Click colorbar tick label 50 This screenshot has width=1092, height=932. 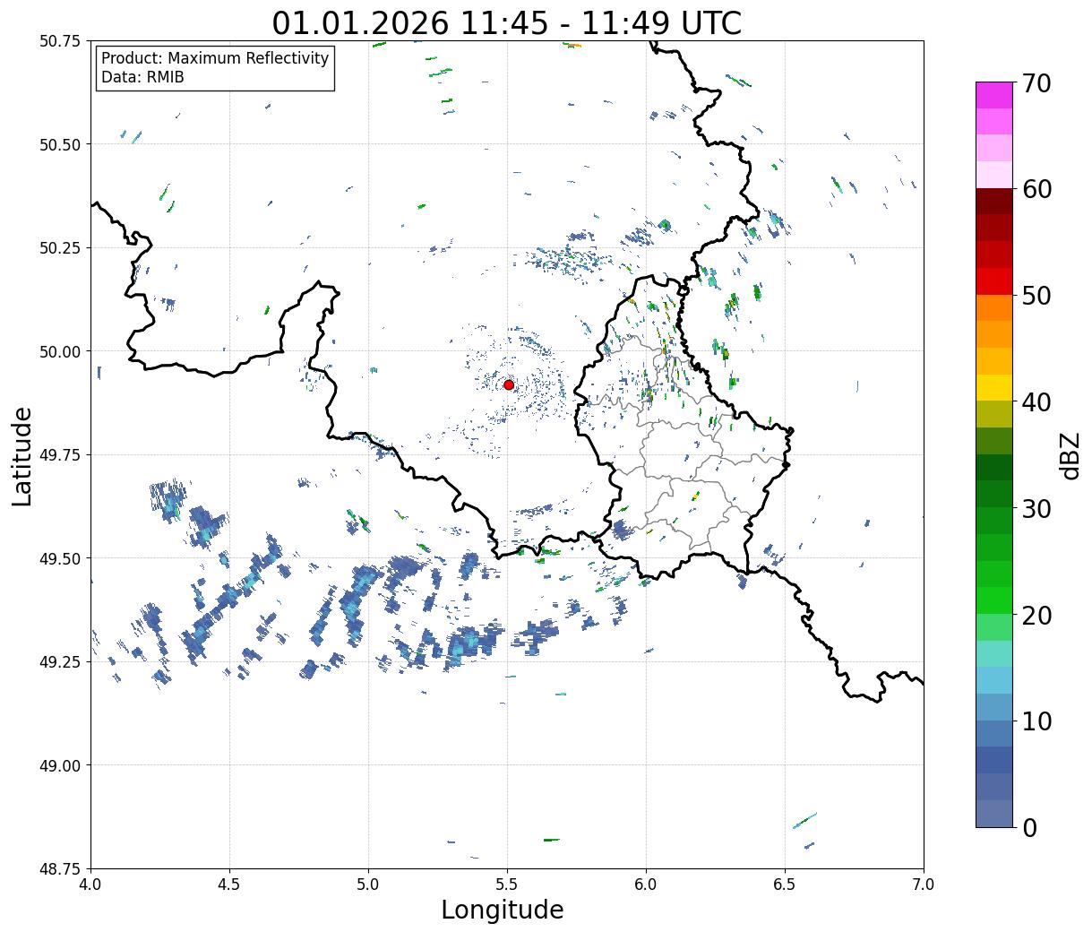pos(1036,296)
